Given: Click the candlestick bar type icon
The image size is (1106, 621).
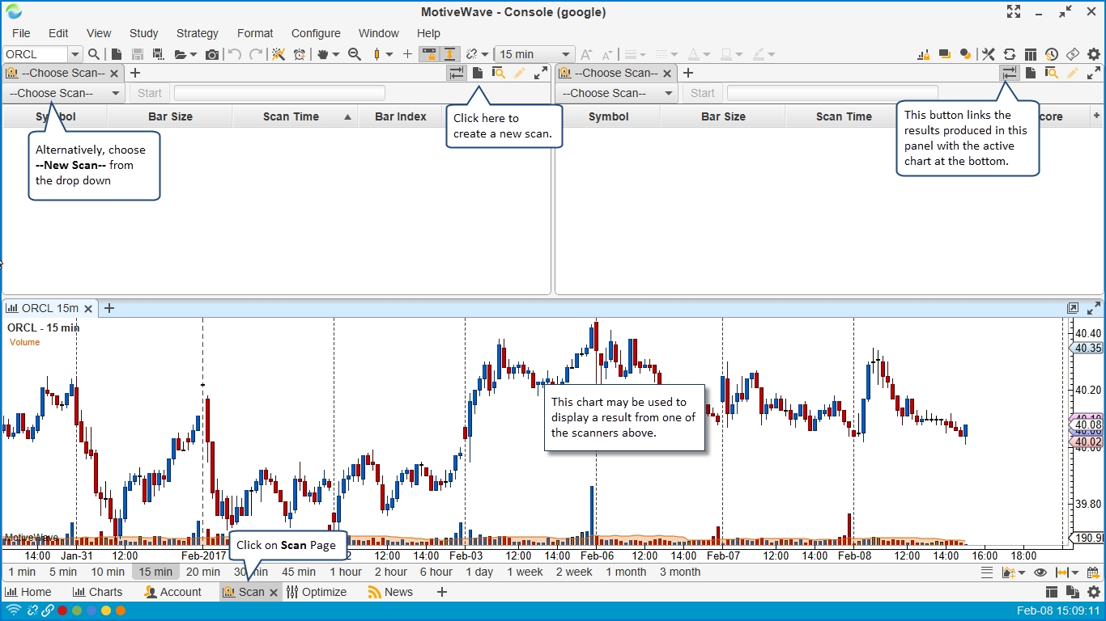Looking at the screenshot, I should coord(376,54).
